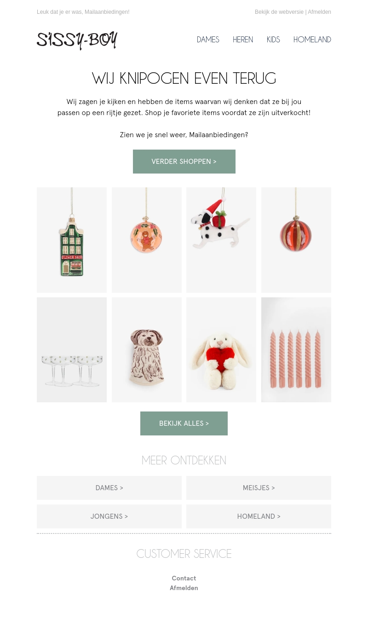Screen dimensions: 368x620
Task: Open the green flower shop house ornament
Action: pos(72,240)
